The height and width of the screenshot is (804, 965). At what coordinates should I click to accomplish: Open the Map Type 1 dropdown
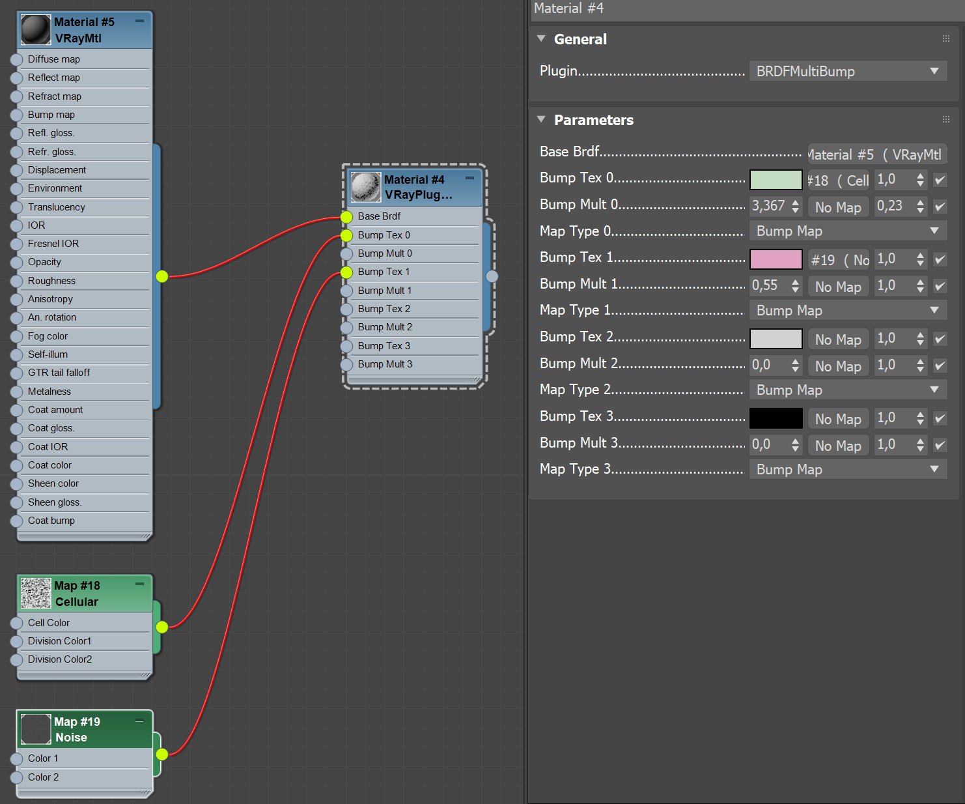tap(848, 310)
